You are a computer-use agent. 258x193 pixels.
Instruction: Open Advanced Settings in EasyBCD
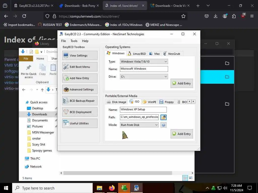point(80,89)
